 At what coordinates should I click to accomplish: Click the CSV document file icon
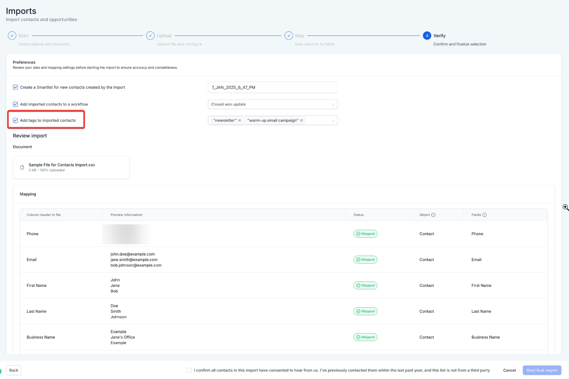(x=22, y=168)
